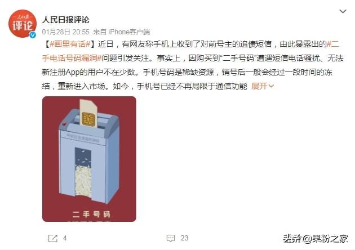Open the post options chevron menu
Viewport: 355px width, 250px height.
(343, 11)
